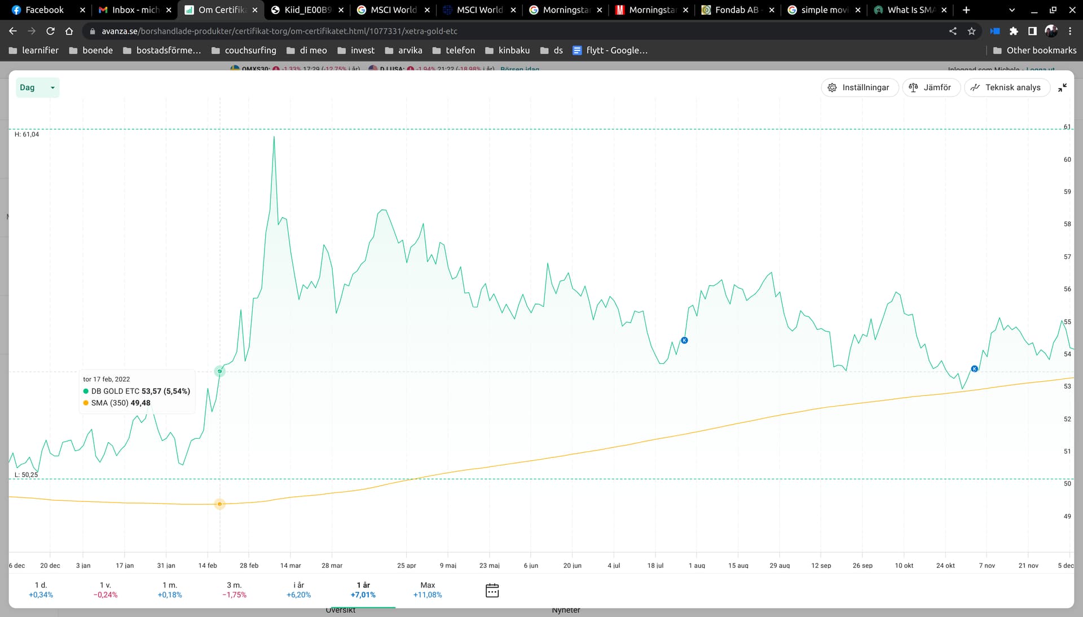This screenshot has height=617, width=1083.
Task: Select the 1 m. time period
Action: point(170,589)
